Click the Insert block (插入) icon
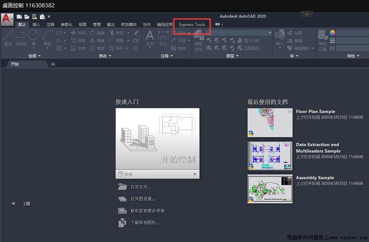 tap(280, 37)
